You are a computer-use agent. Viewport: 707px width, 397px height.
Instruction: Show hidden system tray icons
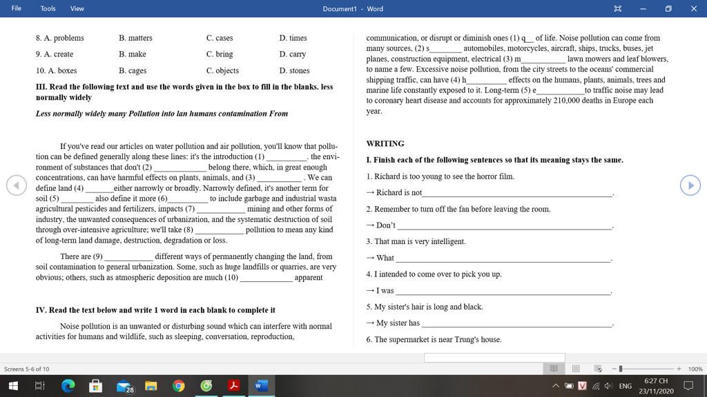[556, 386]
